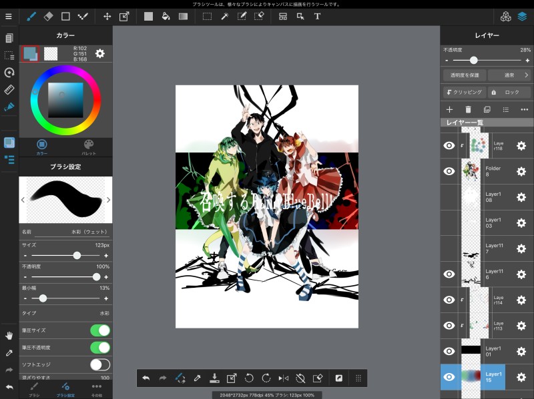Hide Layer116 with its eye icon
This screenshot has height=399, width=534.
point(449,274)
